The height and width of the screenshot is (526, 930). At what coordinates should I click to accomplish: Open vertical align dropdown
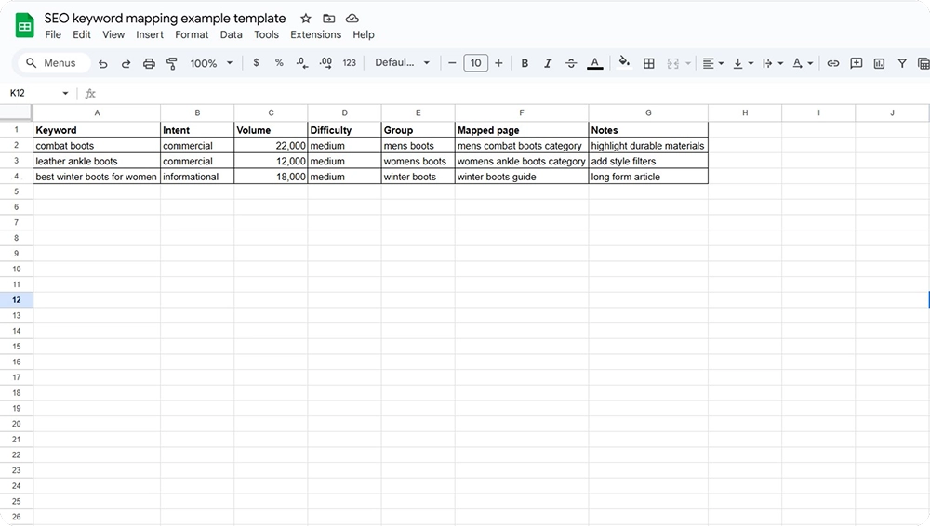coord(742,63)
